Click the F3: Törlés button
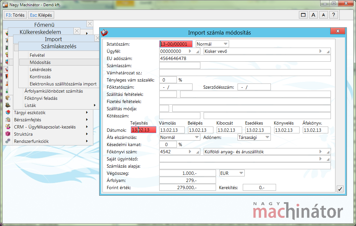This screenshot has height=226, width=356. tap(15, 15)
